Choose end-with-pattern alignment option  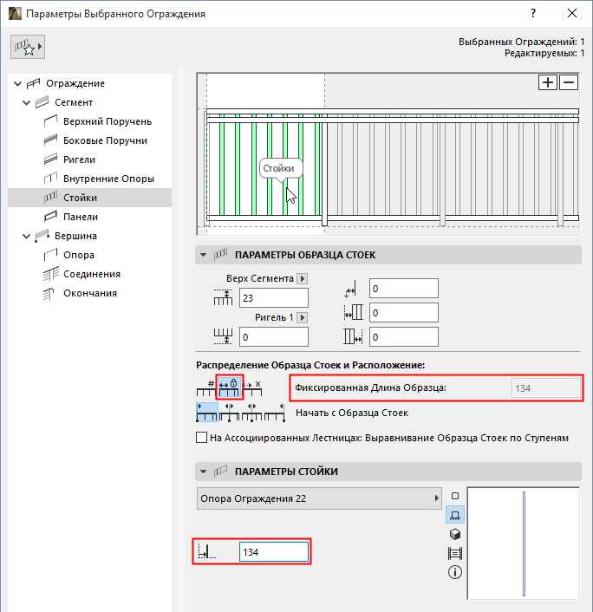[x=275, y=413]
